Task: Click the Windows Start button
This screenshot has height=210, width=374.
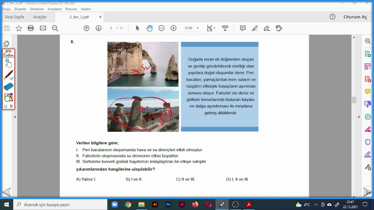Action: [6, 204]
